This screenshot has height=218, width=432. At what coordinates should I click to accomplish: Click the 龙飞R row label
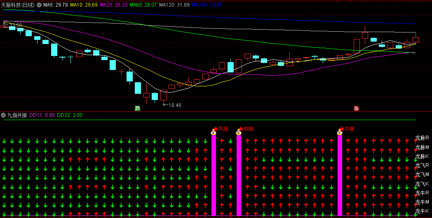coord(422,165)
